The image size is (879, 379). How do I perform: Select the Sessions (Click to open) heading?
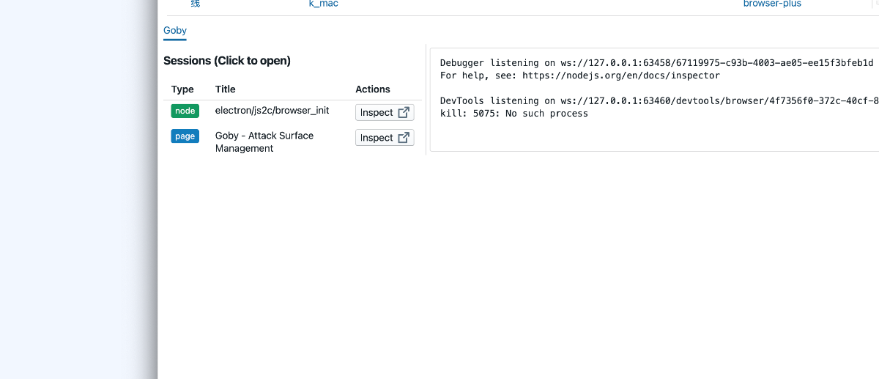pyautogui.click(x=227, y=61)
